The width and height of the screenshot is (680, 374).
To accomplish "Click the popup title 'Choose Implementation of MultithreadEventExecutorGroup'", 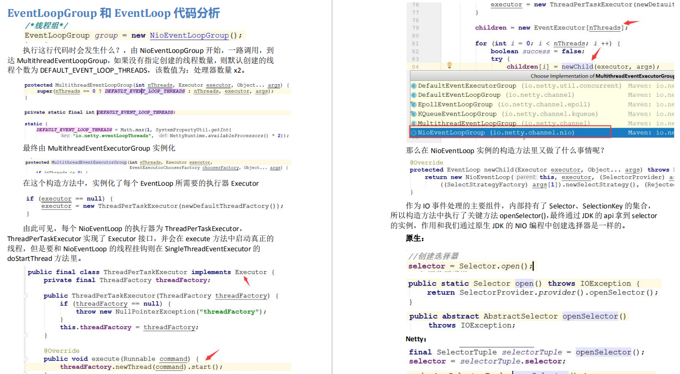I will coord(602,76).
